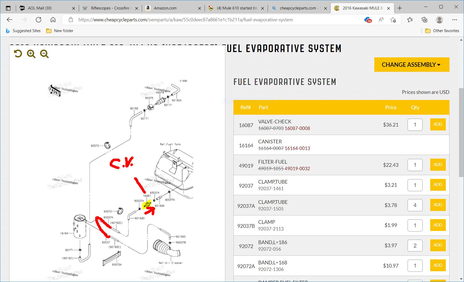Add this page to favorites
Image resolution: width=464 pixels, height=282 pixels.
pos(393,20)
